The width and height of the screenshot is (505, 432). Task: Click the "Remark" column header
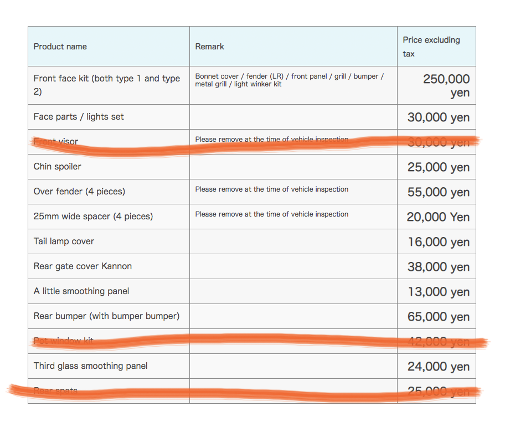(209, 47)
